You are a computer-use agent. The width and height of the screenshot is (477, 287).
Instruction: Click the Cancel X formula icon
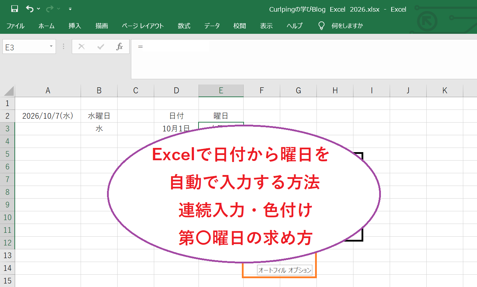tap(82, 46)
